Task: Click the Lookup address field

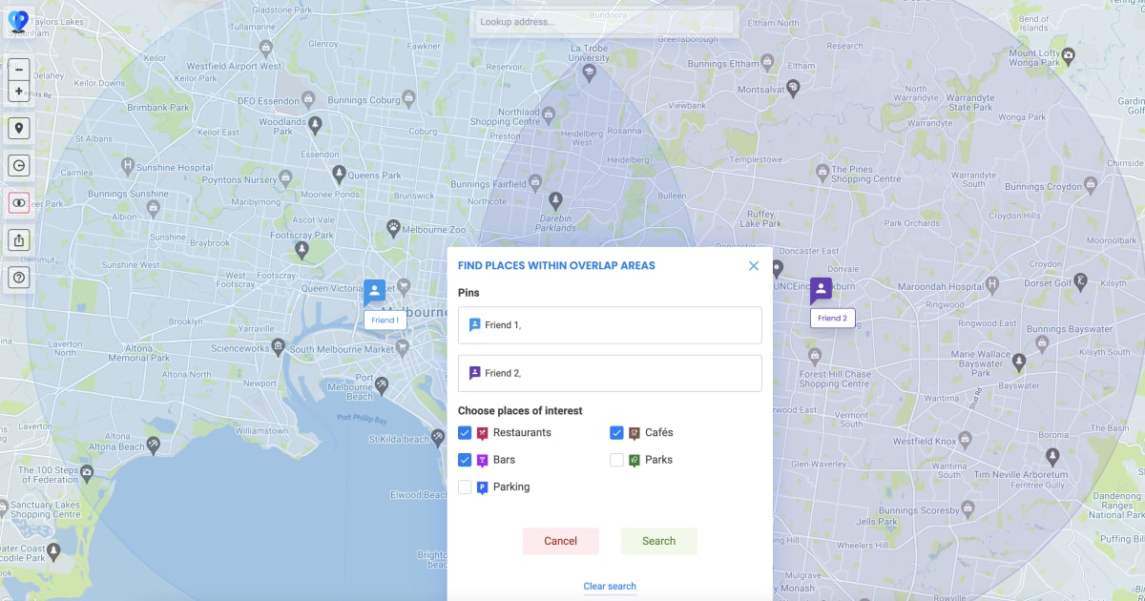Action: tap(604, 22)
